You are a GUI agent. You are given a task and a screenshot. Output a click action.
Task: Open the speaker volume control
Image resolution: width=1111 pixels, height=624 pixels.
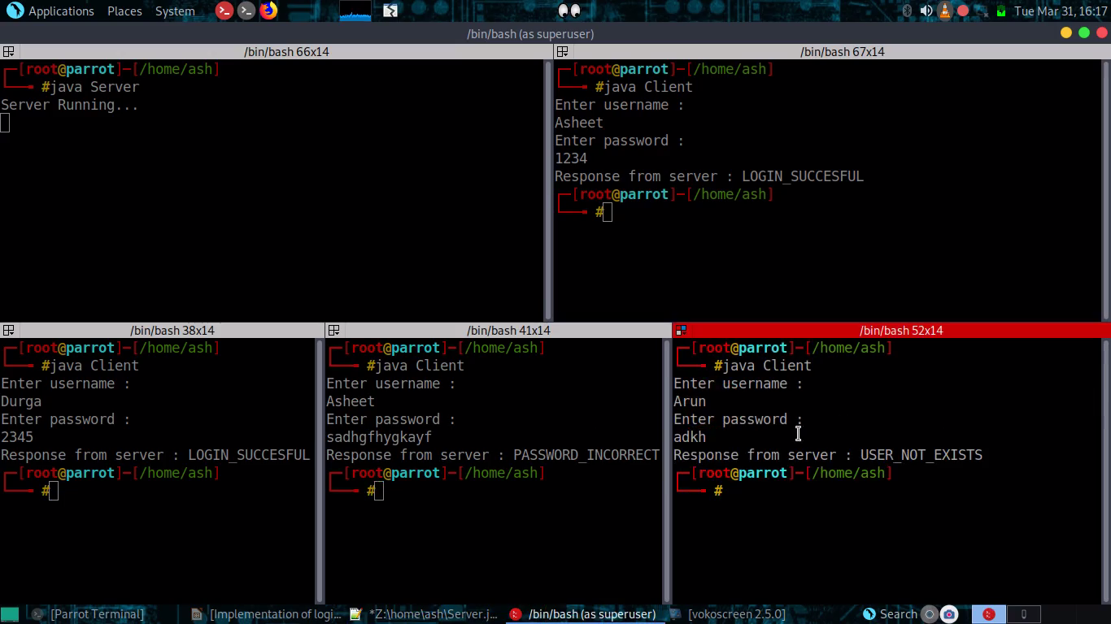[x=926, y=11]
